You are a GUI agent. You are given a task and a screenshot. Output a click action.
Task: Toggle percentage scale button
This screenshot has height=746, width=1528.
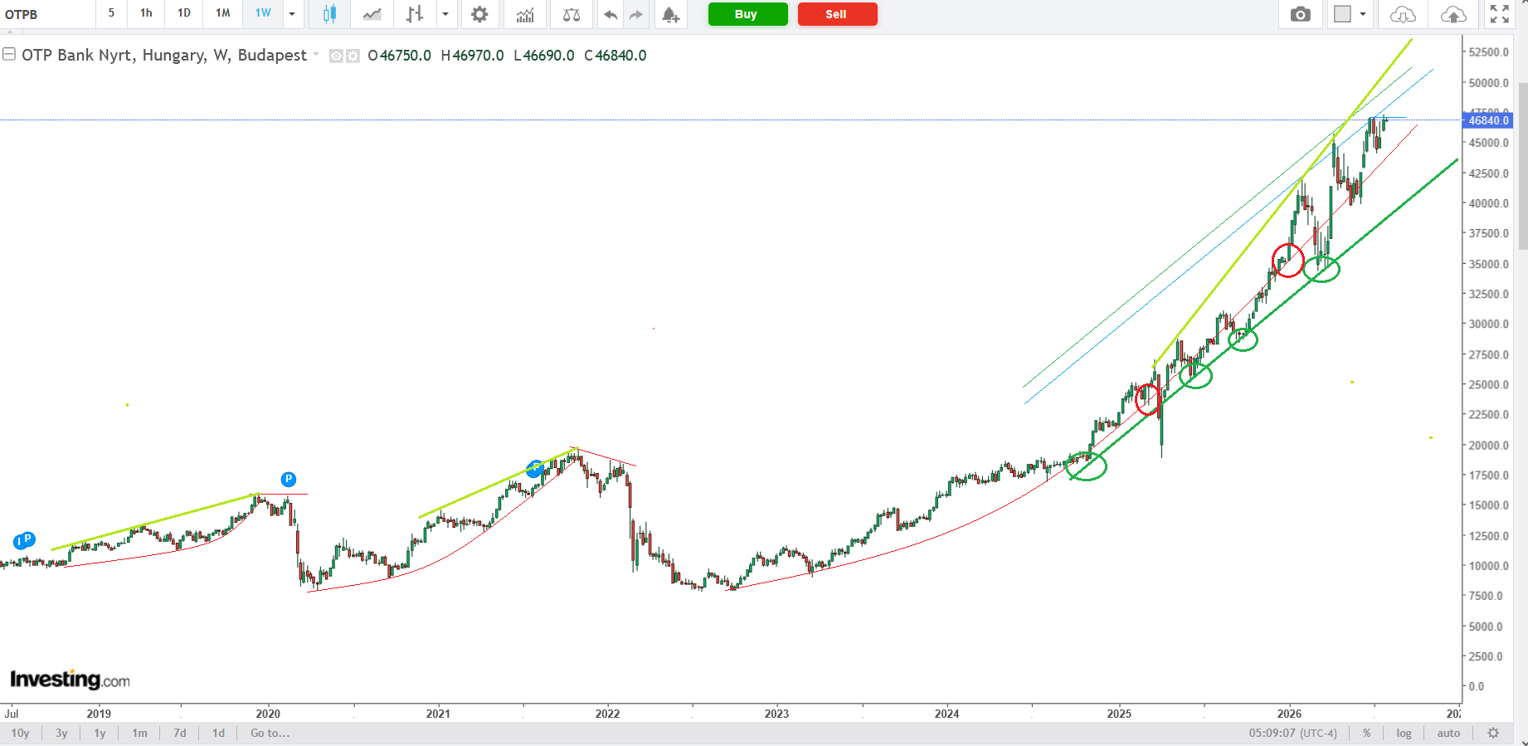1366,733
